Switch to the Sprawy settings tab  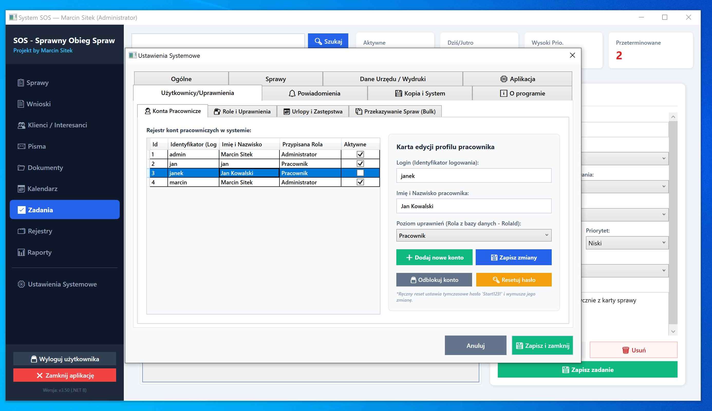276,79
